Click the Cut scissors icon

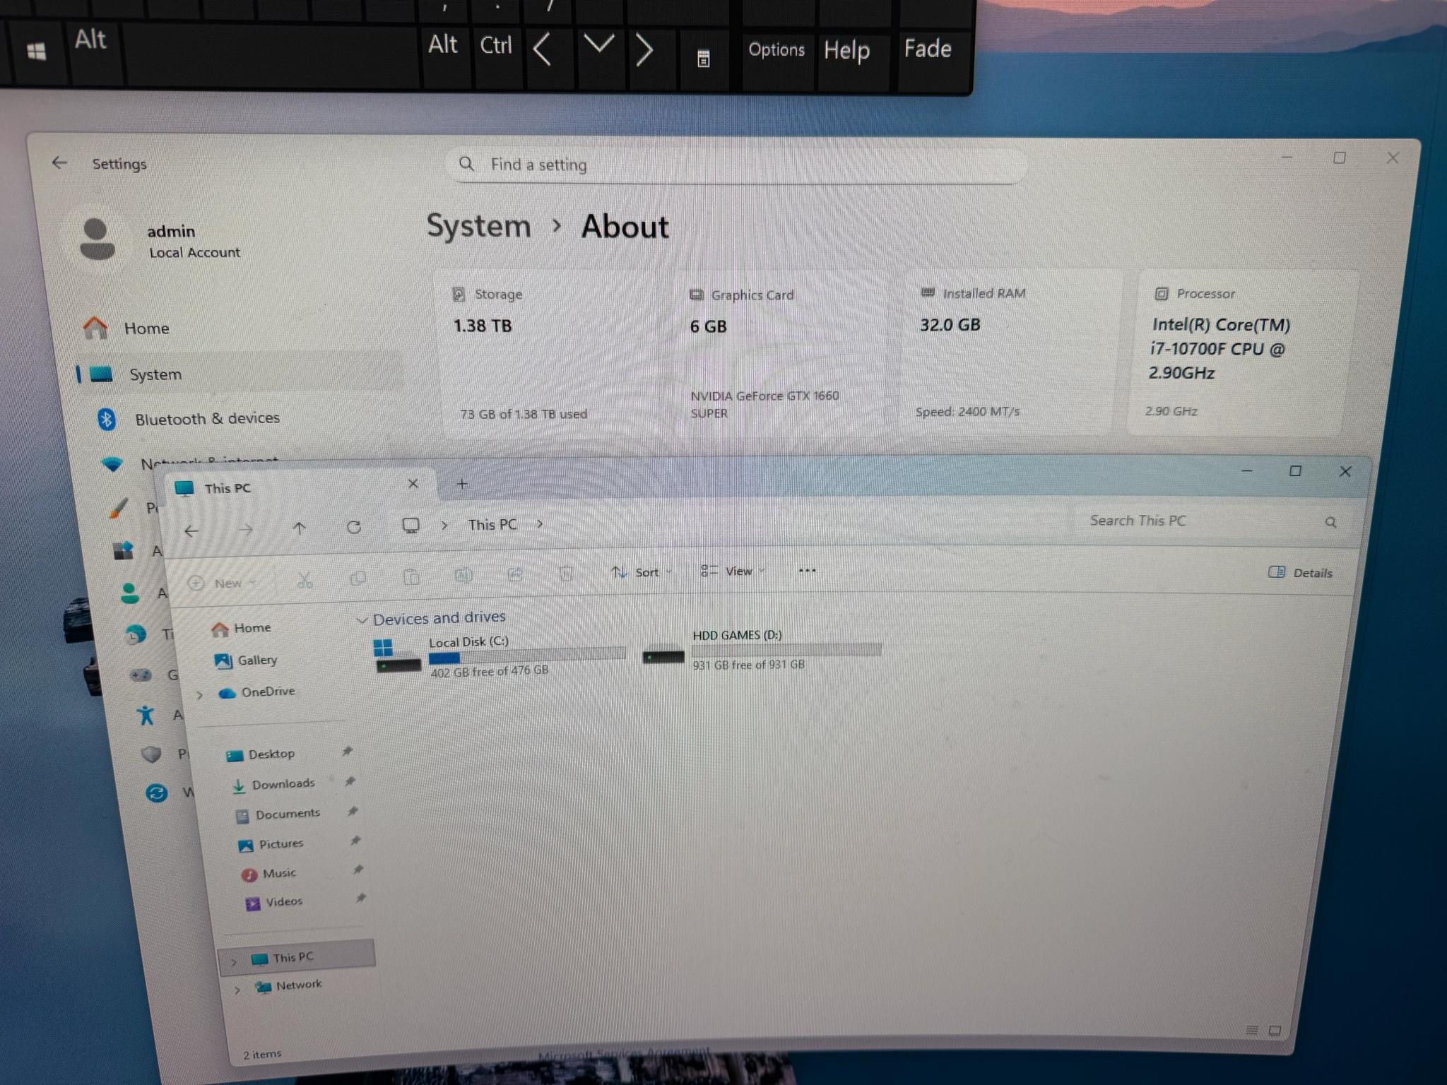pyautogui.click(x=305, y=581)
